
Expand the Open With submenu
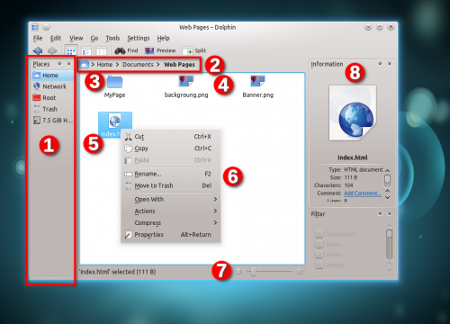click(171, 199)
